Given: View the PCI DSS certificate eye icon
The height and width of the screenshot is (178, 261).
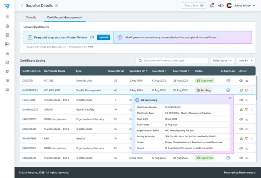Looking at the screenshot, I should click(x=241, y=80).
